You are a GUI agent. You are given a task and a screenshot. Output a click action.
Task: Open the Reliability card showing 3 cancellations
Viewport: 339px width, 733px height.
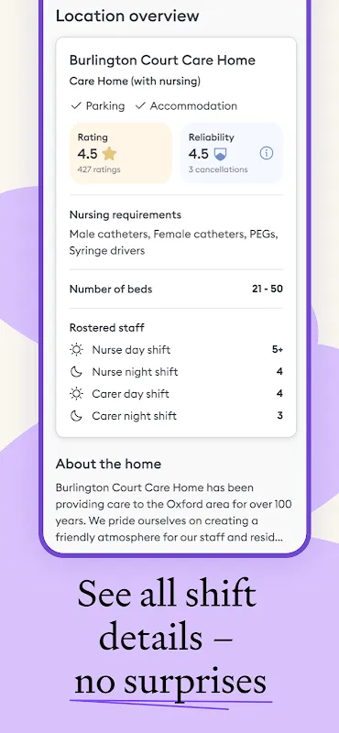tap(232, 153)
